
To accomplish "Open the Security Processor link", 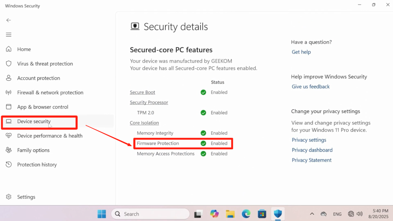I will (149, 102).
